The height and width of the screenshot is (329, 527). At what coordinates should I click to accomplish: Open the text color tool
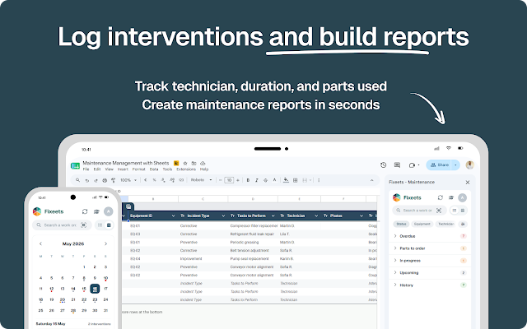(274, 180)
